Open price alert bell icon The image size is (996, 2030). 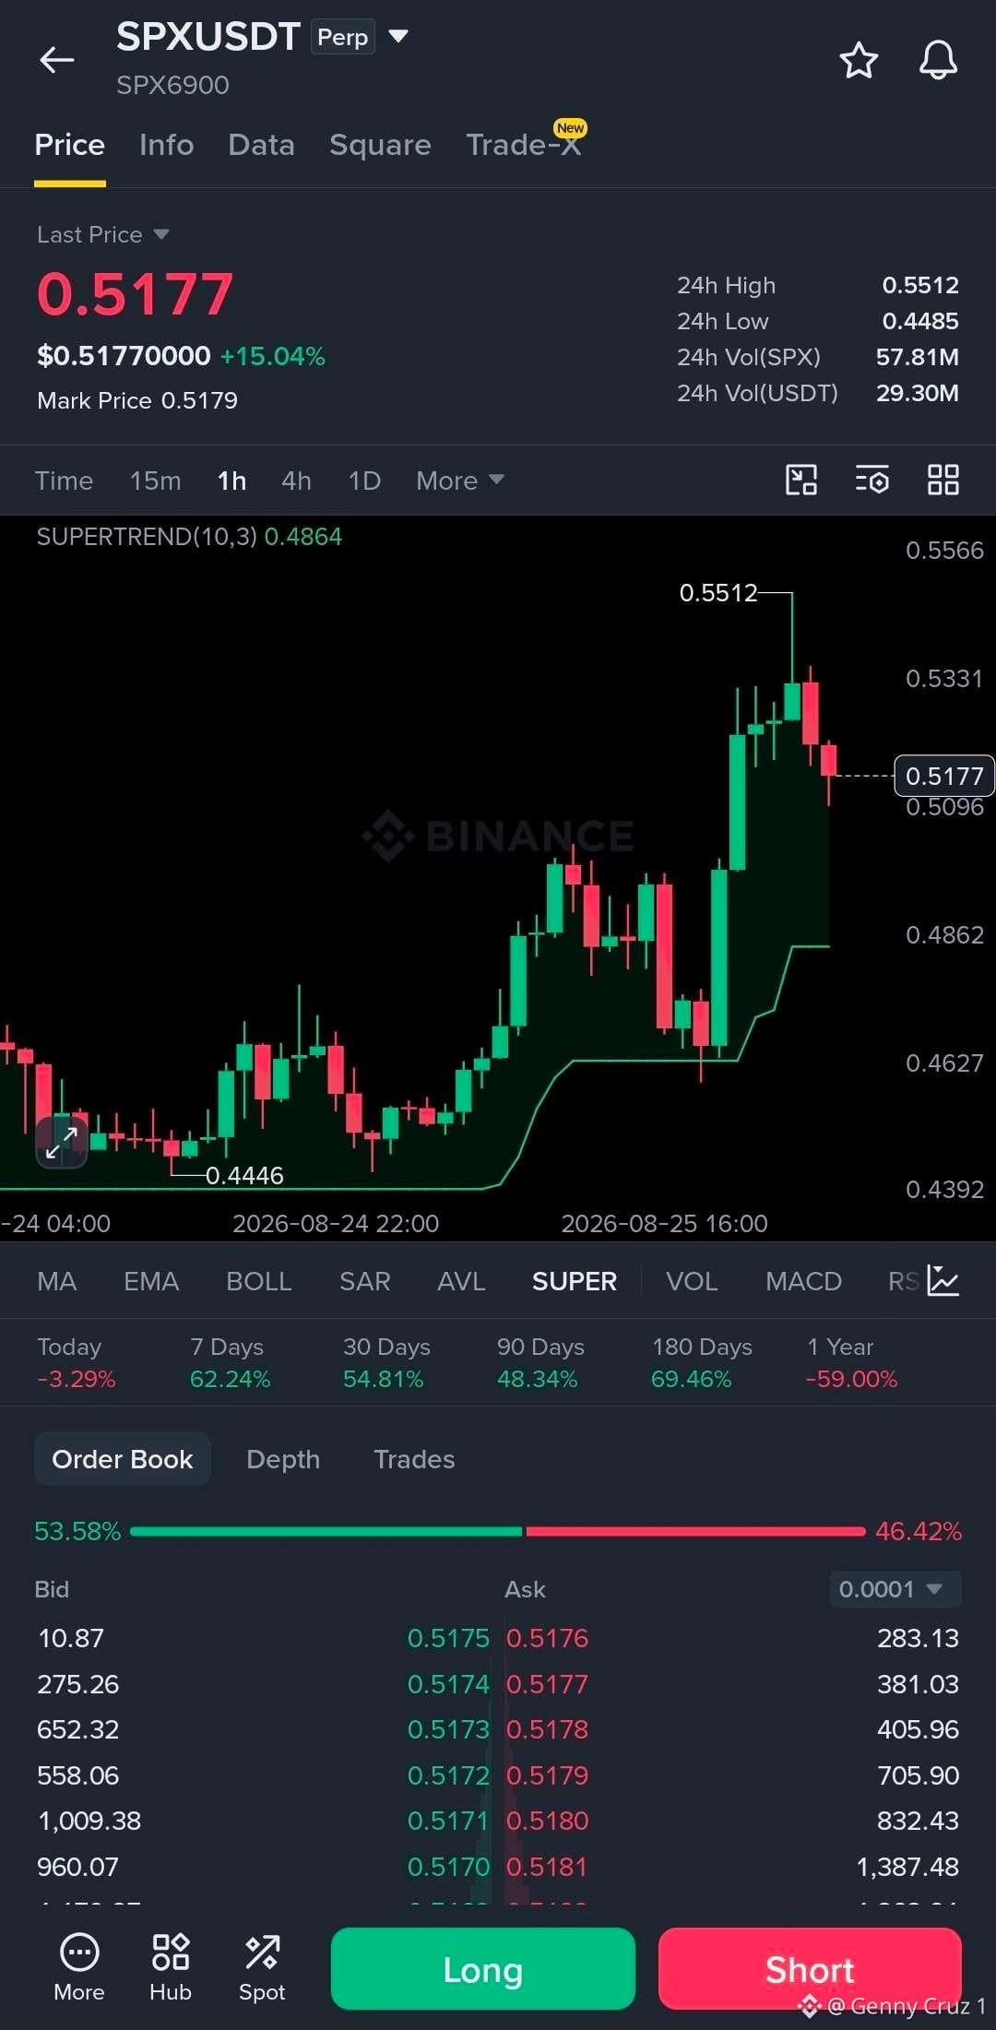point(938,60)
